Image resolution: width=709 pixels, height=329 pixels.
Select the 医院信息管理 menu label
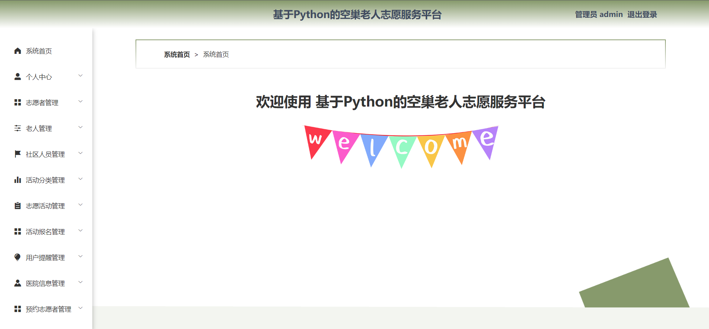(x=45, y=284)
